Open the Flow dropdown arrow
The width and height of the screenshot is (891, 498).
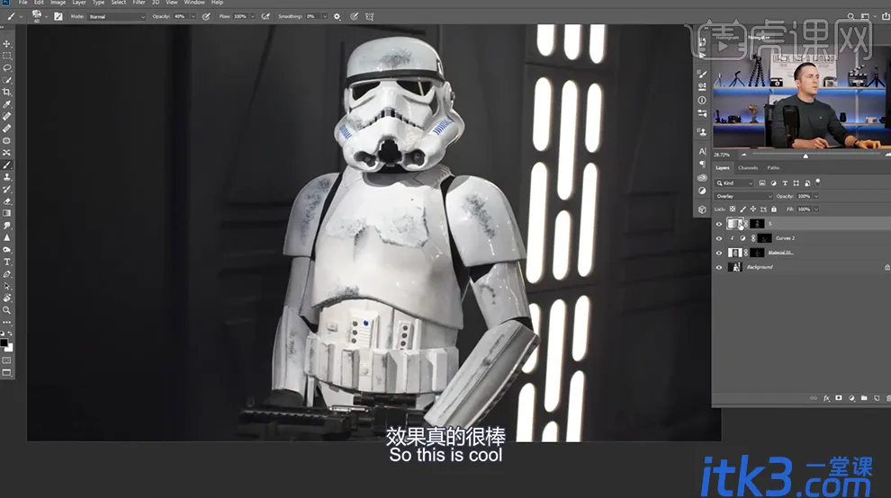252,16
